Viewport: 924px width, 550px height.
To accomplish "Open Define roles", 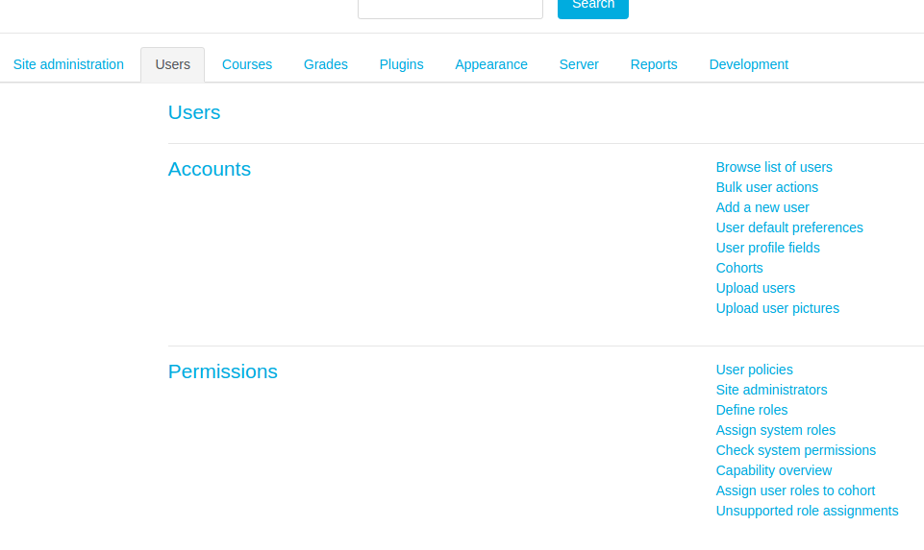I will (751, 410).
